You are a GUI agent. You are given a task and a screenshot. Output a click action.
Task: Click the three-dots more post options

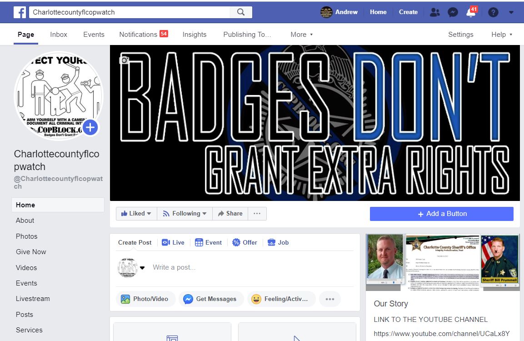330,299
